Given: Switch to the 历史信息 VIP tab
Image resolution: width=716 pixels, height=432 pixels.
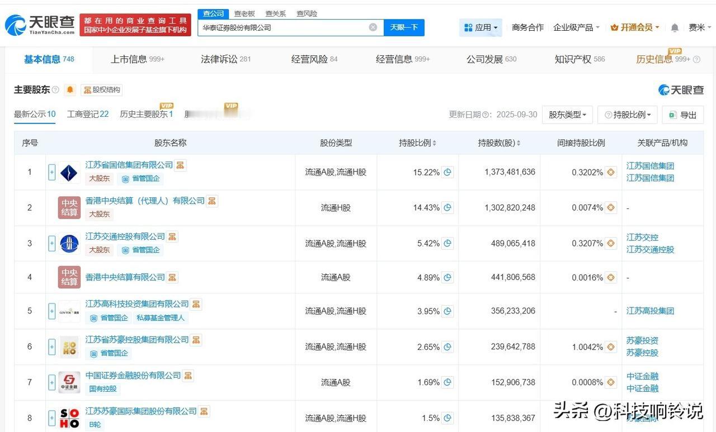Looking at the screenshot, I should click(x=663, y=59).
